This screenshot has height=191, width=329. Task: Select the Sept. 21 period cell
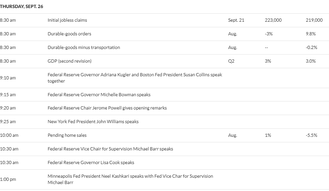click(x=236, y=20)
